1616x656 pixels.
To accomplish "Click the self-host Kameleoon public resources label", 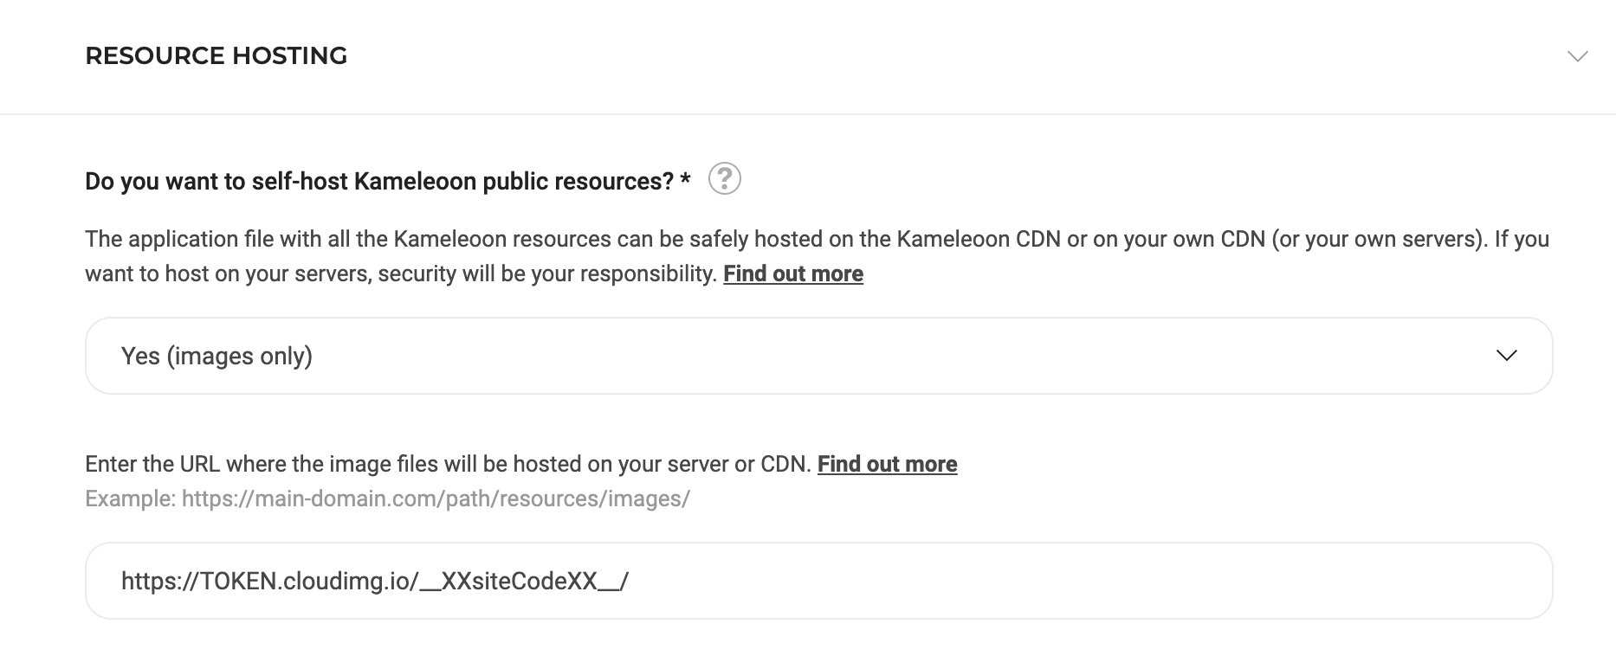I will click(378, 182).
